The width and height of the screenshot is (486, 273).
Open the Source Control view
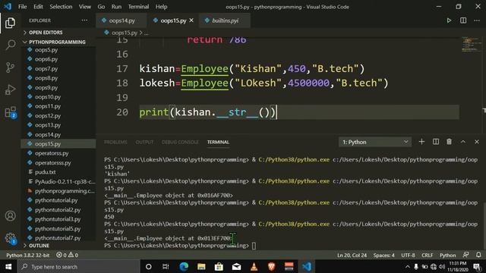pos(10,67)
